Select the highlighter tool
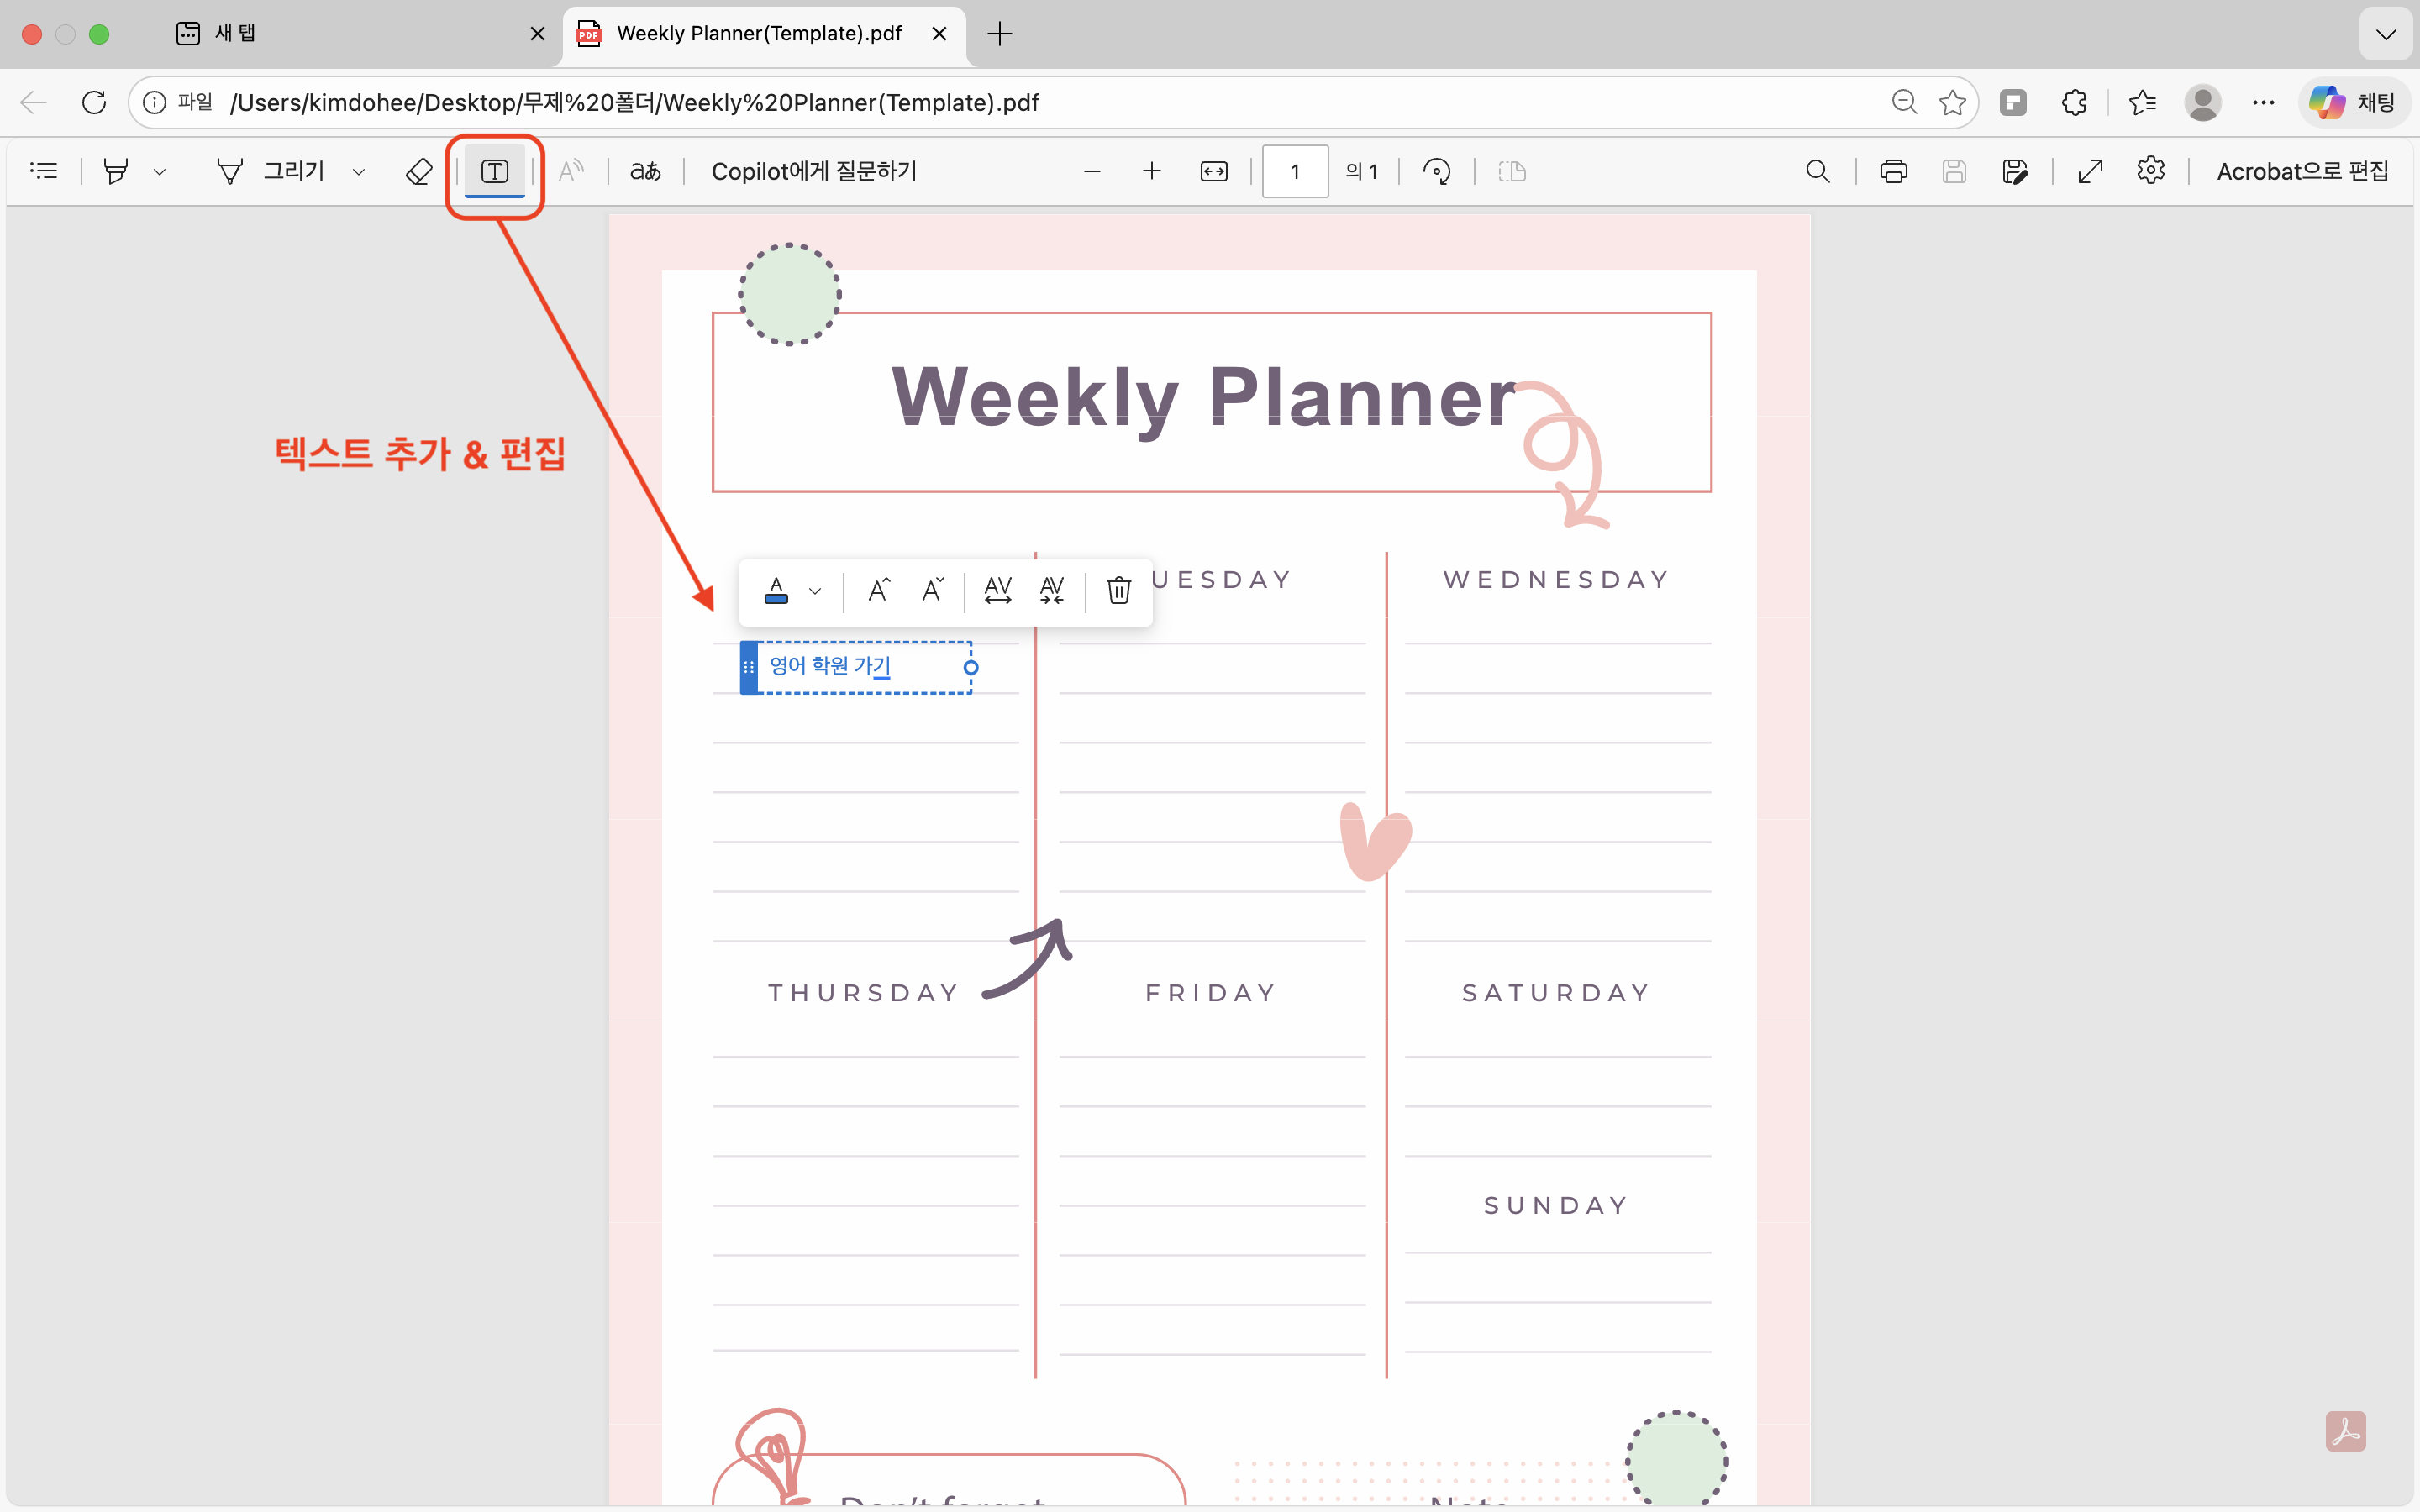The image size is (2420, 1512). pos(116,171)
